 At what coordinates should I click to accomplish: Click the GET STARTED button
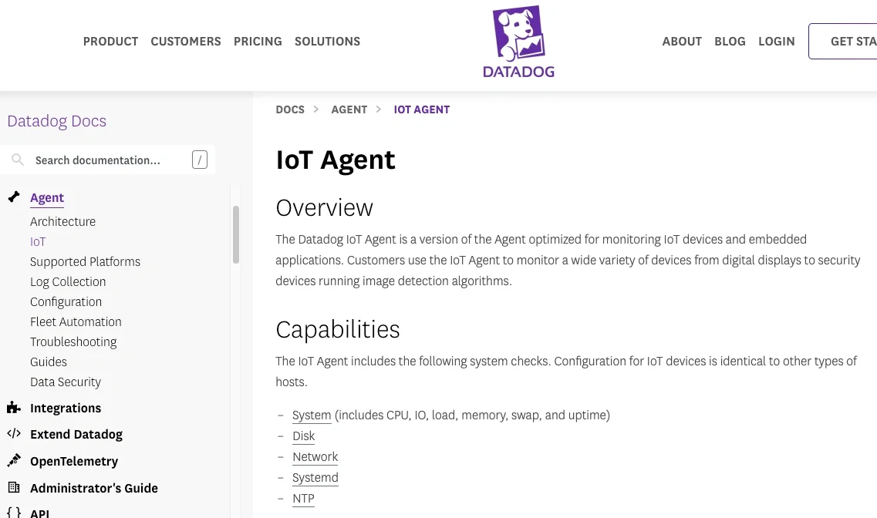click(852, 41)
